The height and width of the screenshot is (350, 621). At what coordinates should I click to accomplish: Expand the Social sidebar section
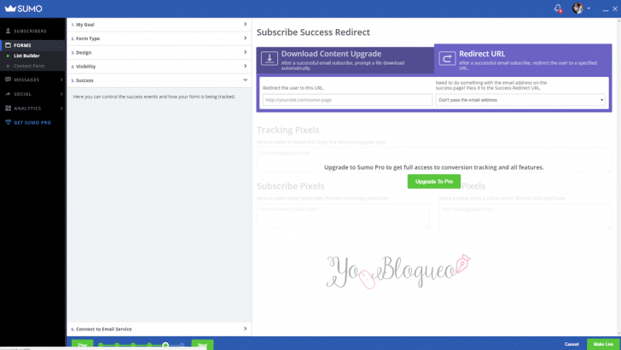[32, 94]
